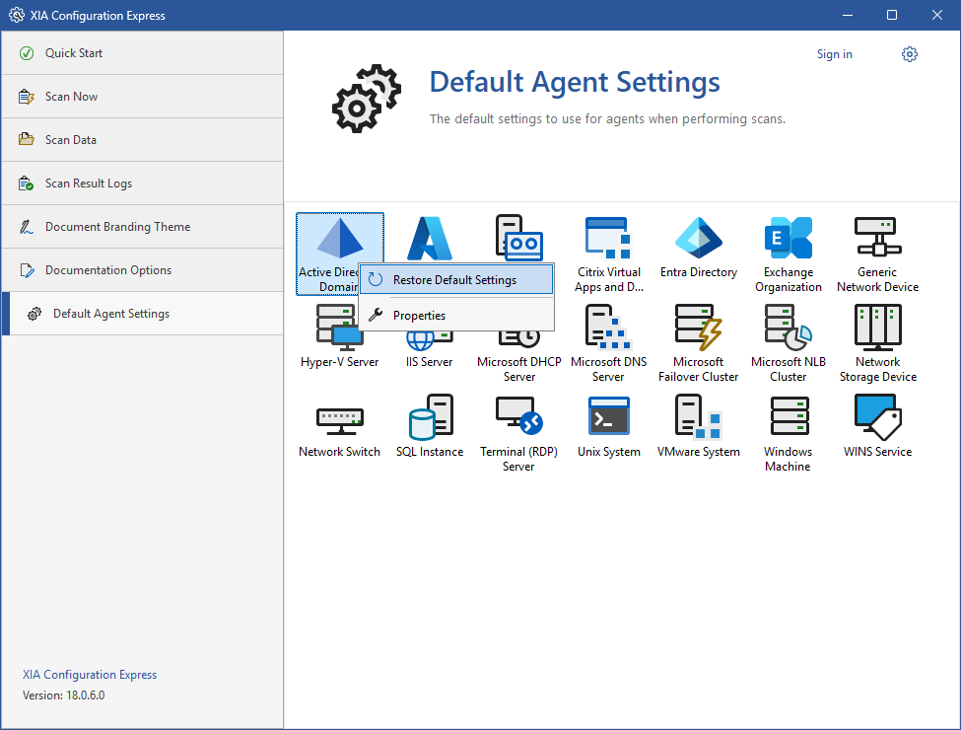Click the Unix System terminal icon

coord(608,418)
